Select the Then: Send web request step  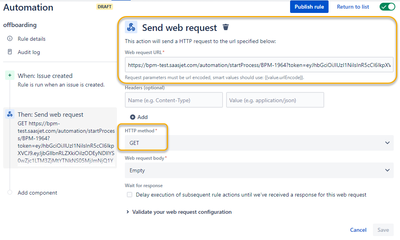tap(60, 138)
